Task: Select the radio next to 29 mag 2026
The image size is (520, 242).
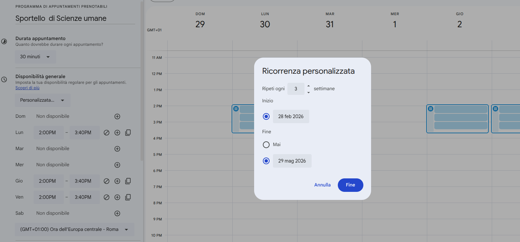Action: pyautogui.click(x=266, y=161)
